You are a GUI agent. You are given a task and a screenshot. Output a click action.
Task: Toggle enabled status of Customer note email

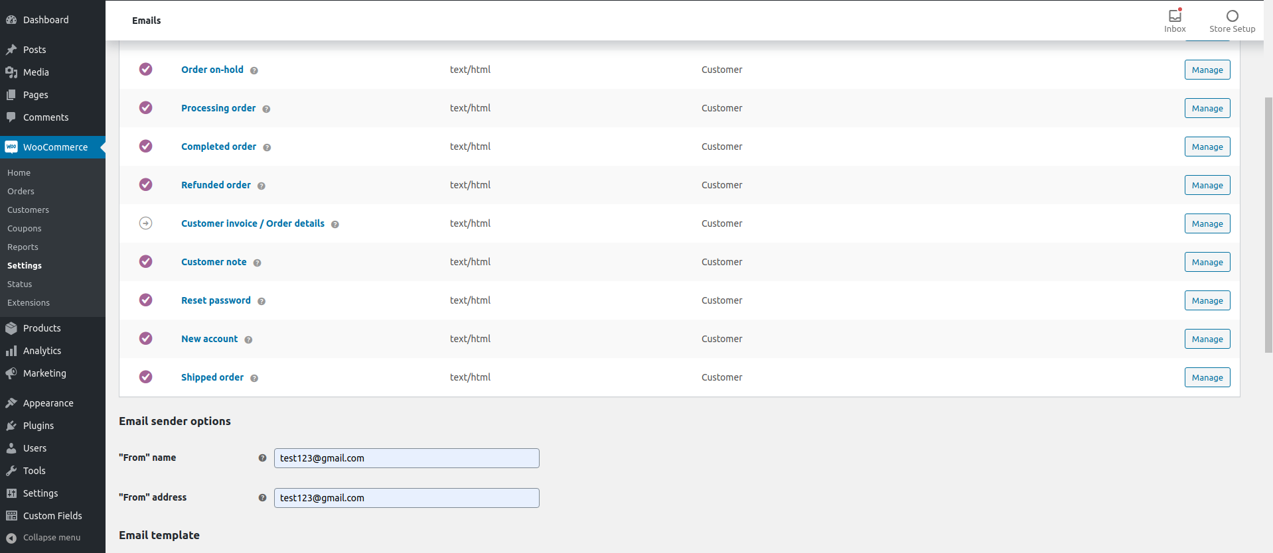[x=146, y=261]
